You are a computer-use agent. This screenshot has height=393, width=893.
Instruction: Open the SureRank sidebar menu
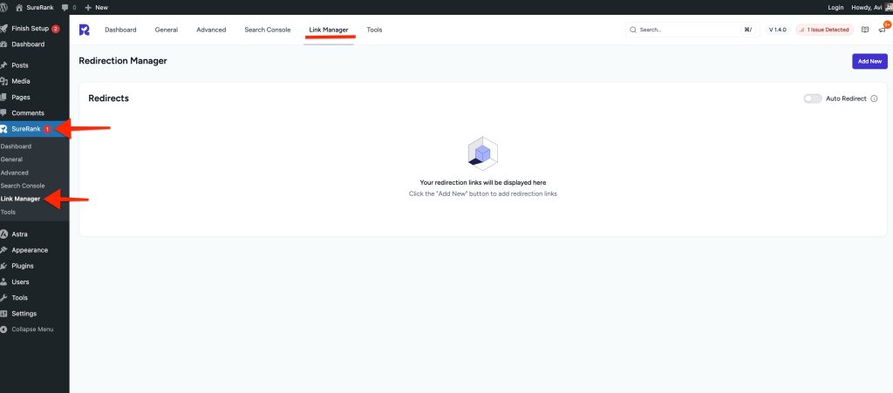tap(35, 129)
